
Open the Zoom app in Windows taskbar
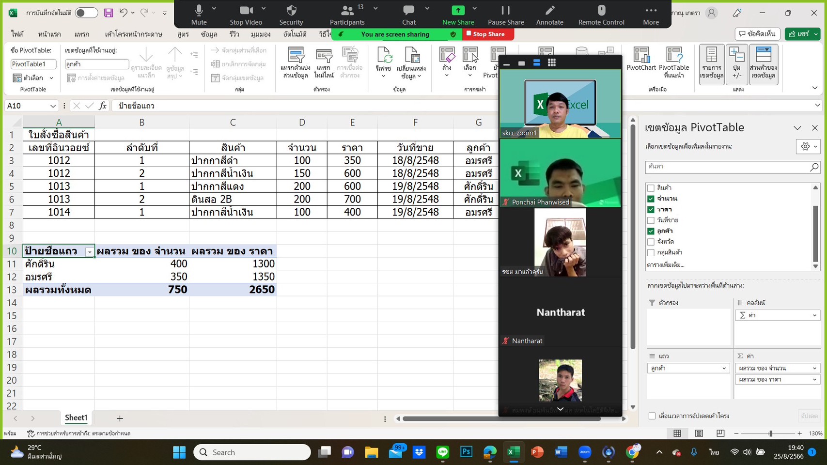tap(585, 452)
